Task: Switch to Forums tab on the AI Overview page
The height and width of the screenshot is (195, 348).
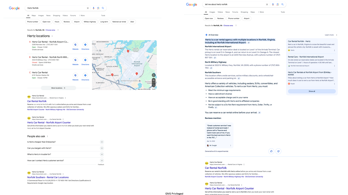Action: [235, 12]
